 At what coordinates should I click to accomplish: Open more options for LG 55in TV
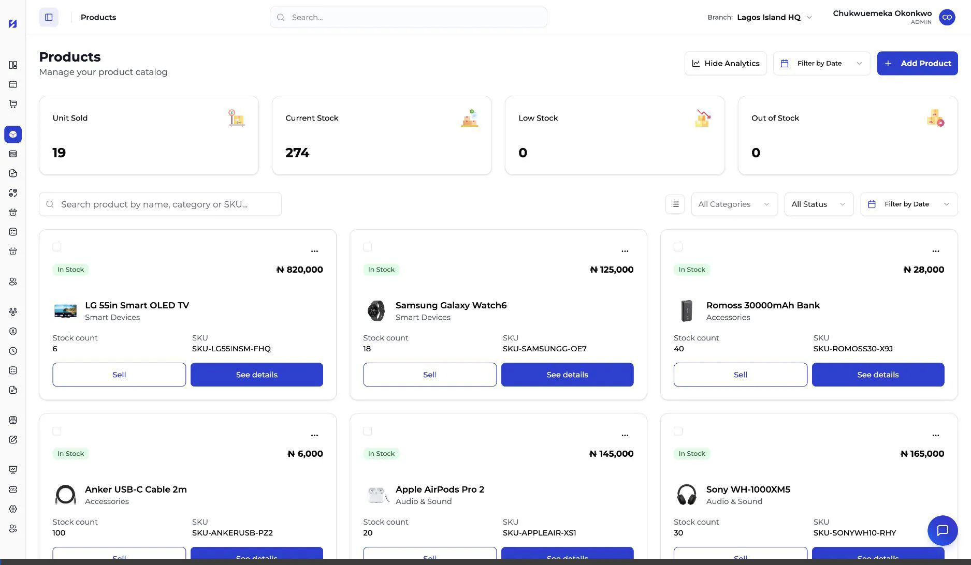(314, 251)
